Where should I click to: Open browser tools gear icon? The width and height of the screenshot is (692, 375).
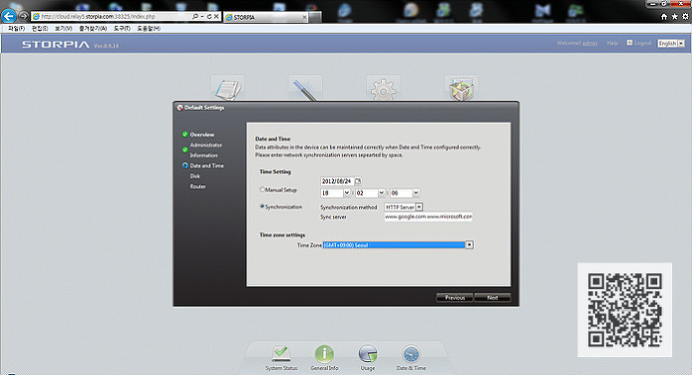click(685, 17)
